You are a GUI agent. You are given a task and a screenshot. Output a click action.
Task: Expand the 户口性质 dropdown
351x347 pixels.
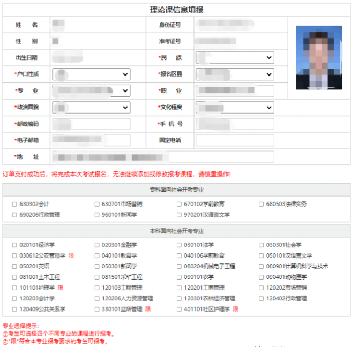(91, 74)
